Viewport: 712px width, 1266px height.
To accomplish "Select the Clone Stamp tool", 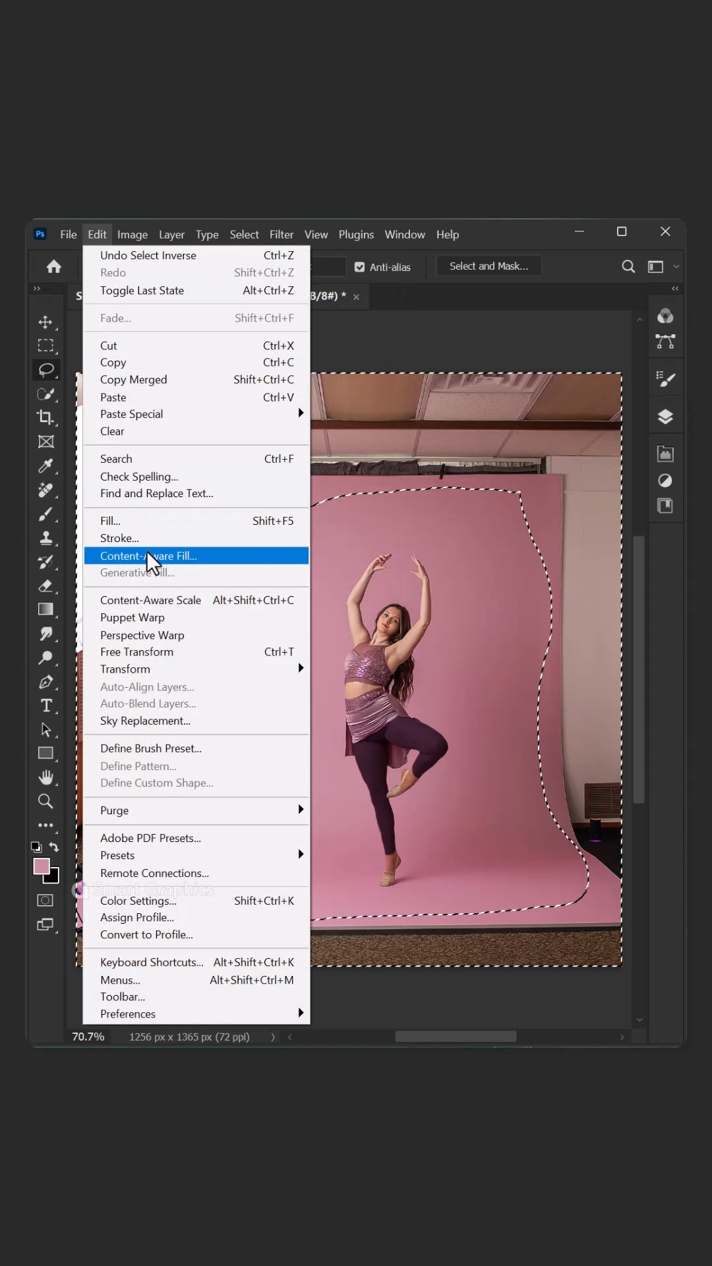I will [x=45, y=537].
